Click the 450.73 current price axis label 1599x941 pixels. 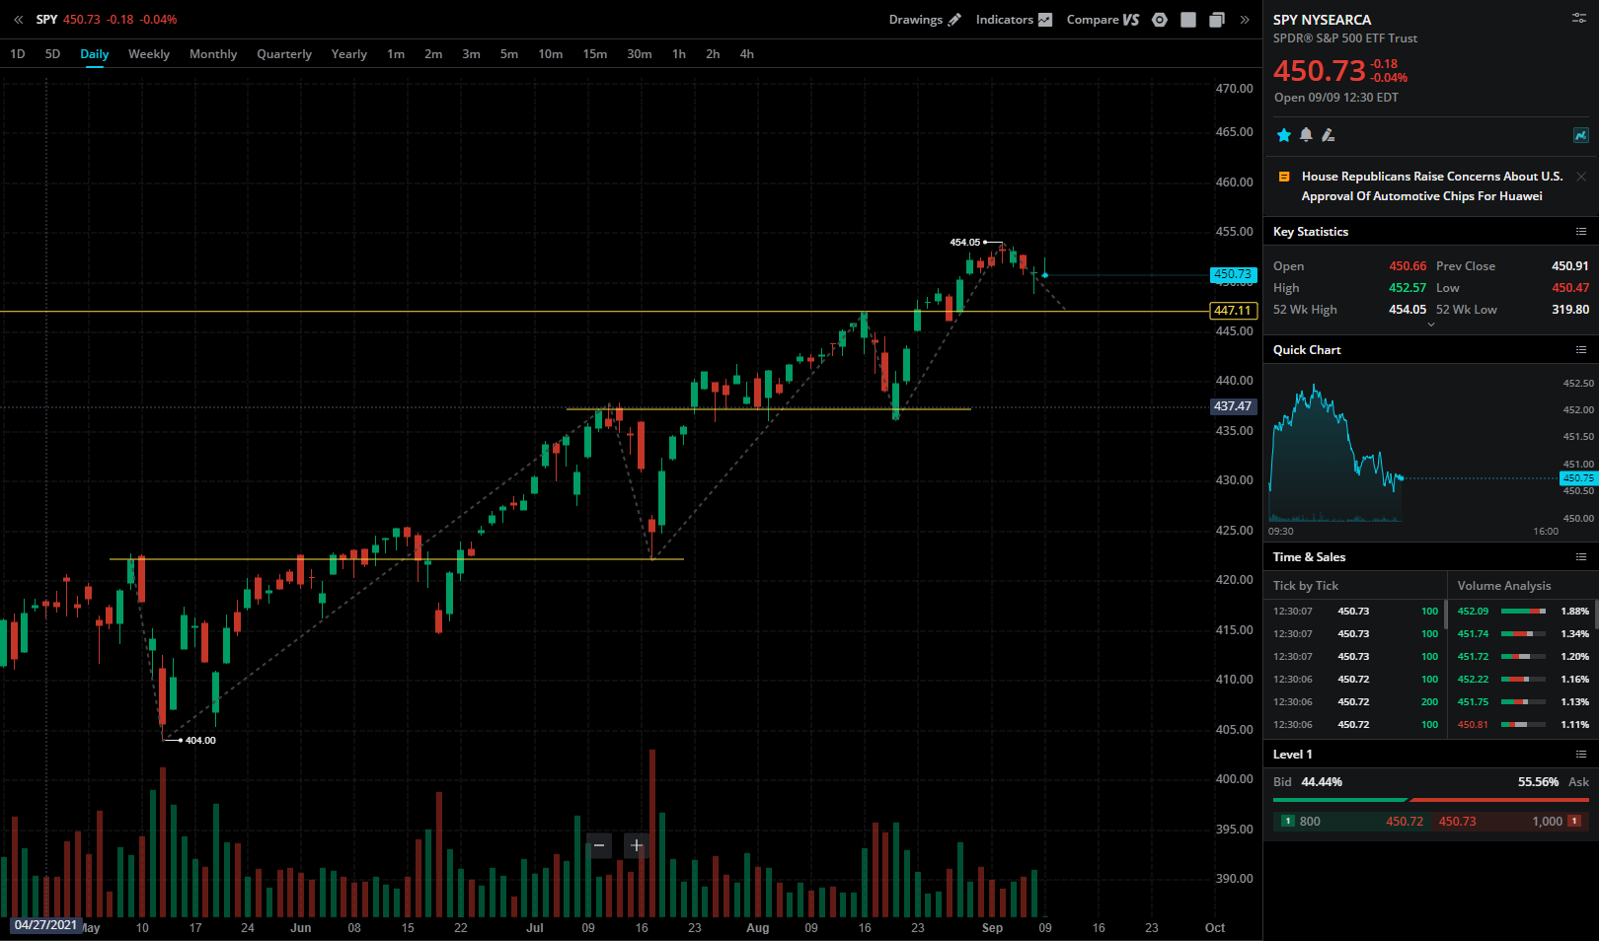[x=1233, y=274]
